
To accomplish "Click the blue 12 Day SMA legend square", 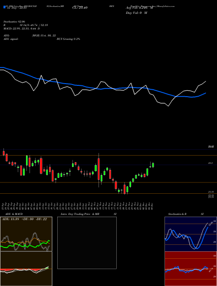I will 4,7.
